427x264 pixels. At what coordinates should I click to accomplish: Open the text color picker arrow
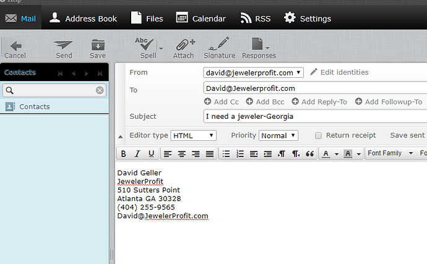click(x=337, y=155)
